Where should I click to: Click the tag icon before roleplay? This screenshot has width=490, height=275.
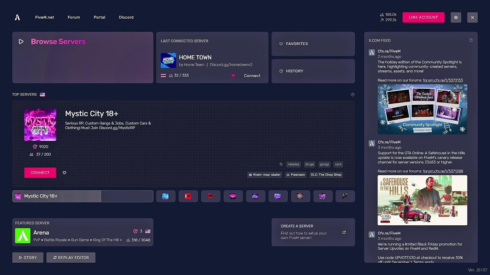(x=281, y=164)
